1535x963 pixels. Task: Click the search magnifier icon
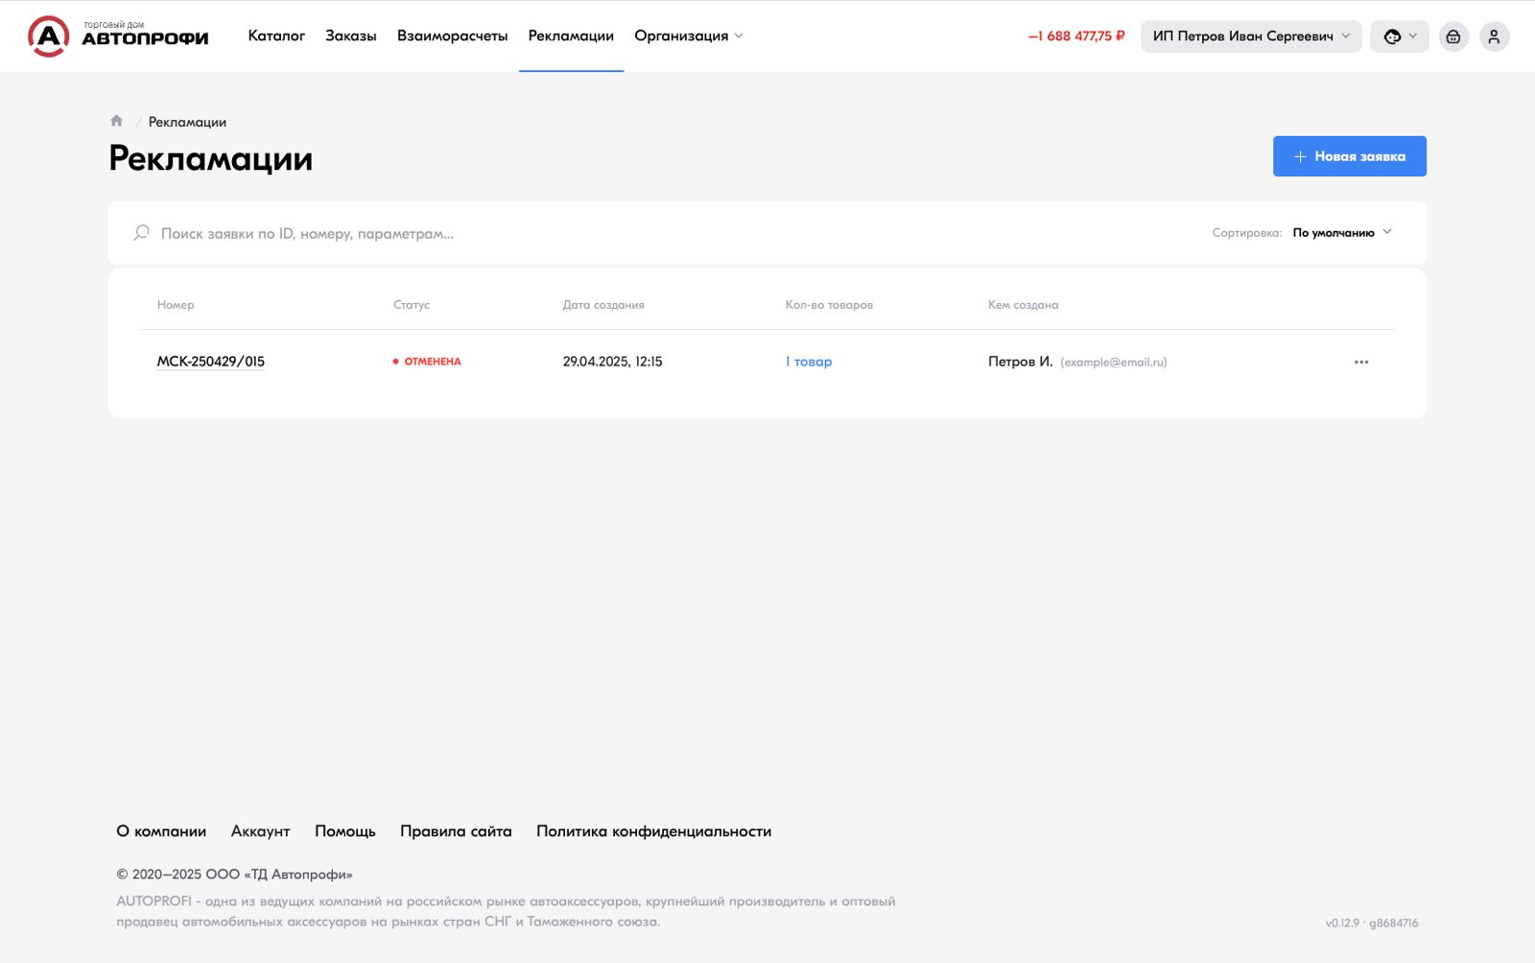pos(142,233)
